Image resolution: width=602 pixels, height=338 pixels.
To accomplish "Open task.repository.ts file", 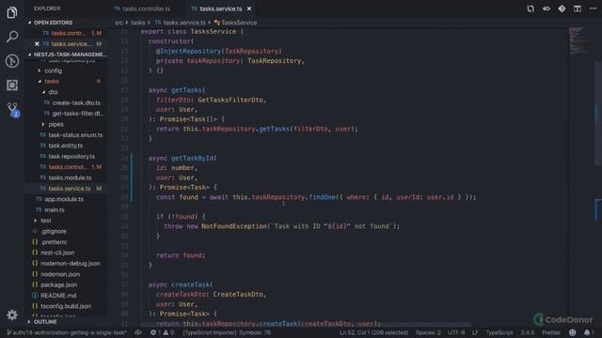I will (71, 157).
